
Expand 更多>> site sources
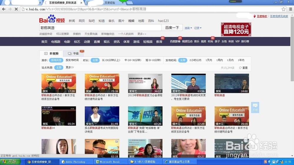pyautogui.click(x=70, y=68)
